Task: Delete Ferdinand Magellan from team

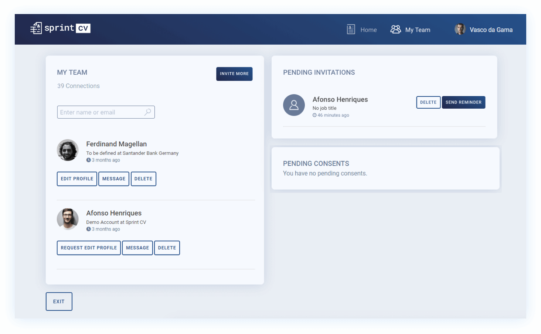Action: [143, 179]
